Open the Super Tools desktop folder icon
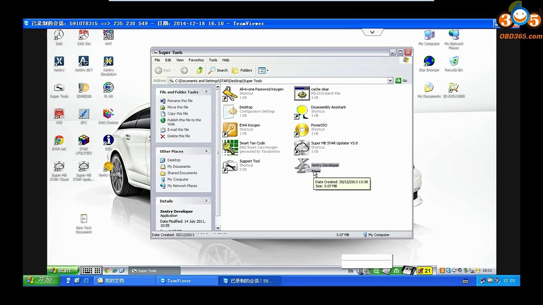 click(x=59, y=90)
